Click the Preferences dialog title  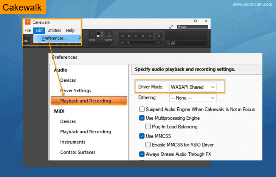(x=65, y=57)
